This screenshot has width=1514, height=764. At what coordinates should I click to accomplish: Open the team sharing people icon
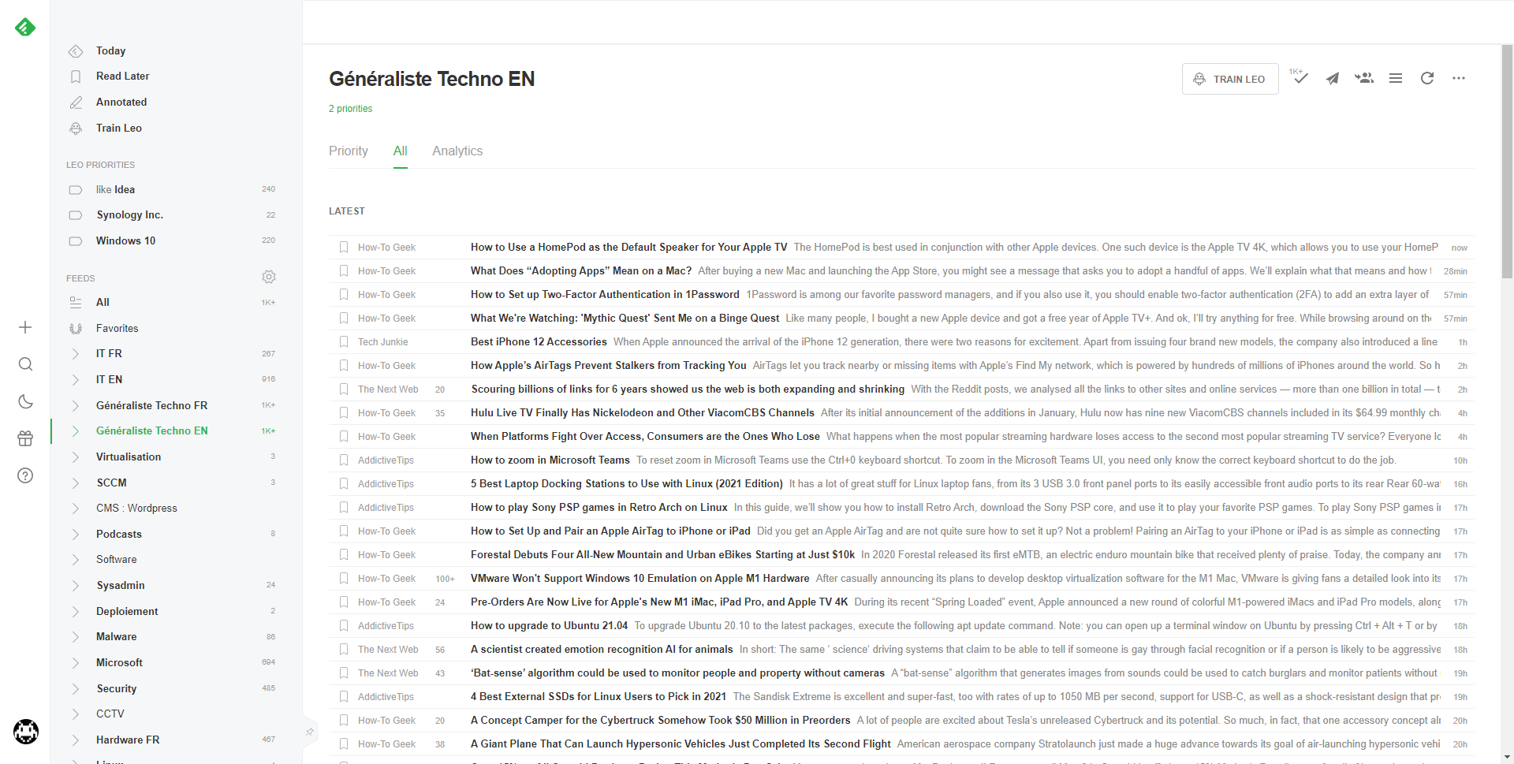pos(1364,78)
